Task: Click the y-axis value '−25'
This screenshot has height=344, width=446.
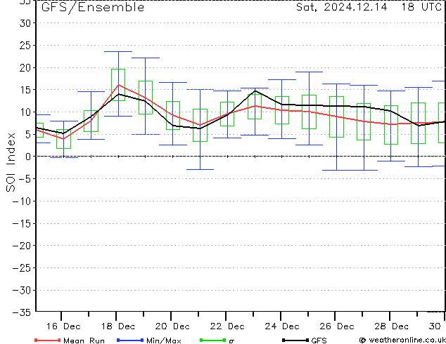Action: point(22,267)
